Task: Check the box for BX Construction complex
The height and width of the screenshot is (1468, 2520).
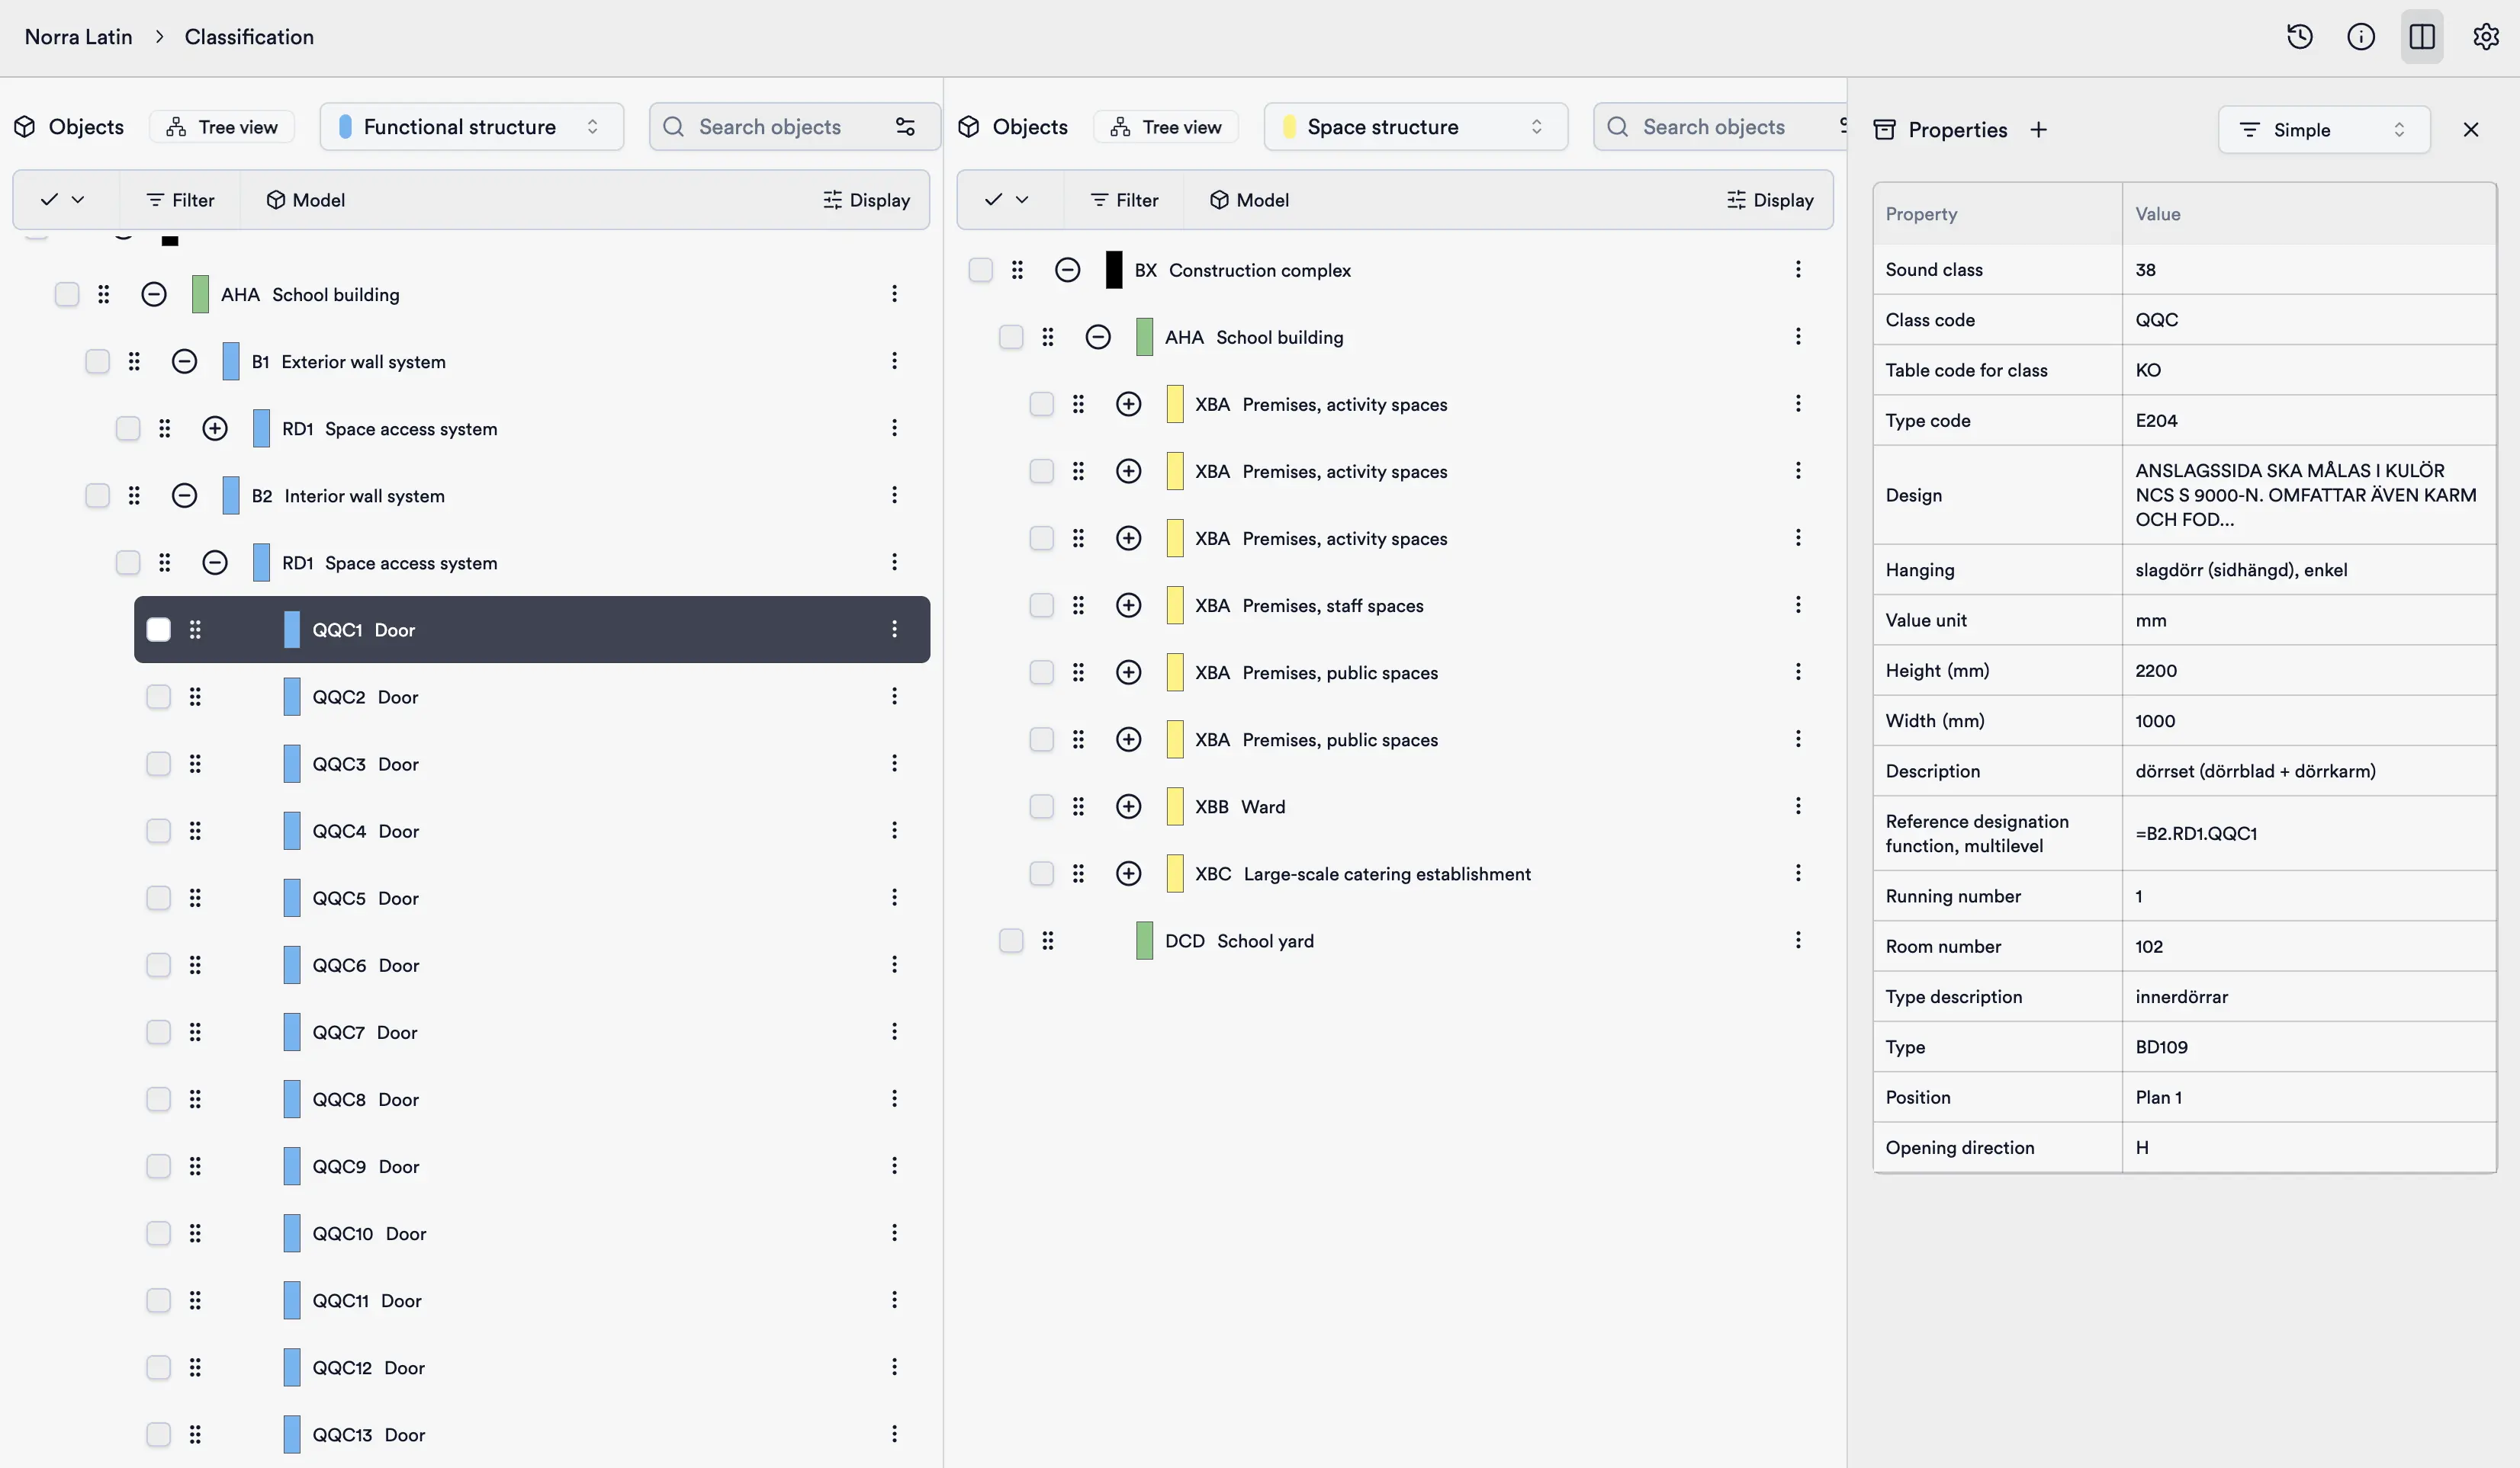Action: pyautogui.click(x=980, y=270)
